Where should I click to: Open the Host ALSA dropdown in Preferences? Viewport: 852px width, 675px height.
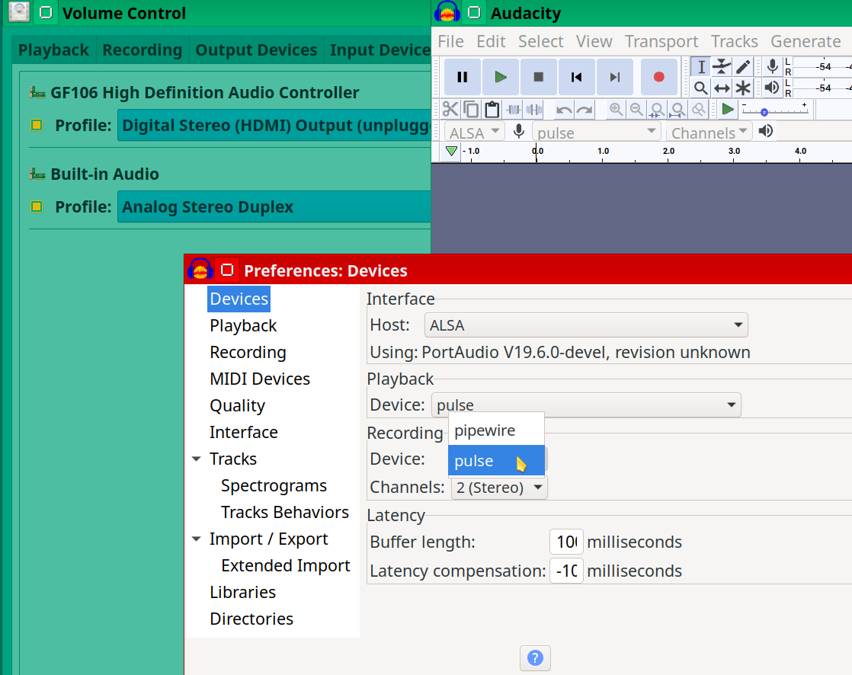(586, 325)
